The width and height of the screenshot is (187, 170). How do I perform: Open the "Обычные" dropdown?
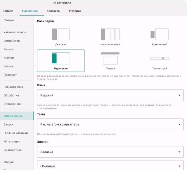tap(110, 165)
